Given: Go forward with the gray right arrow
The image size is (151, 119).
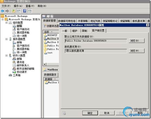Looking at the screenshot, I should [x=7, y=11].
